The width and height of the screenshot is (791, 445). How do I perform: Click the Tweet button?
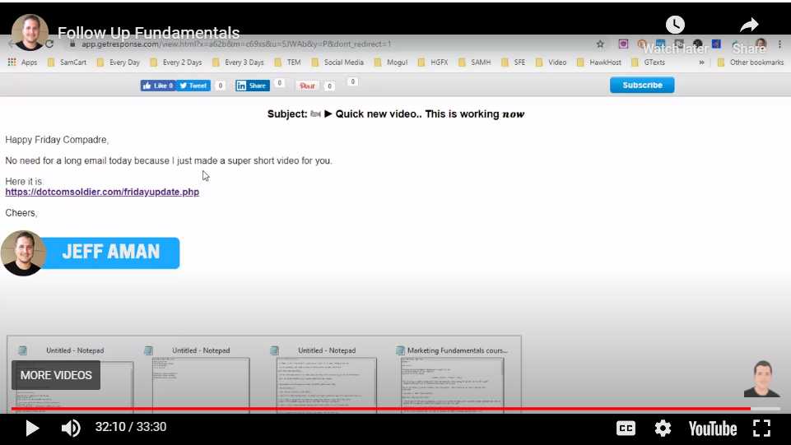(x=193, y=86)
